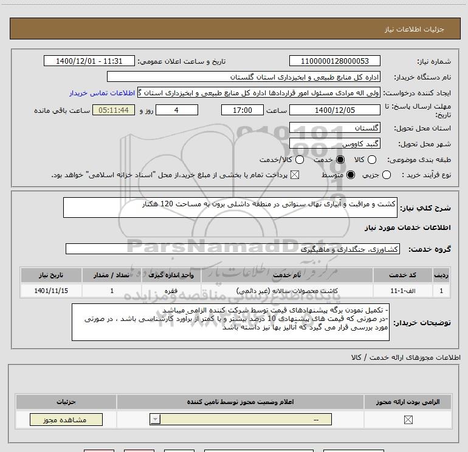This screenshot has width=468, height=452.
Task: Click the request creator field ولی اله مرادی
Action: [259, 93]
